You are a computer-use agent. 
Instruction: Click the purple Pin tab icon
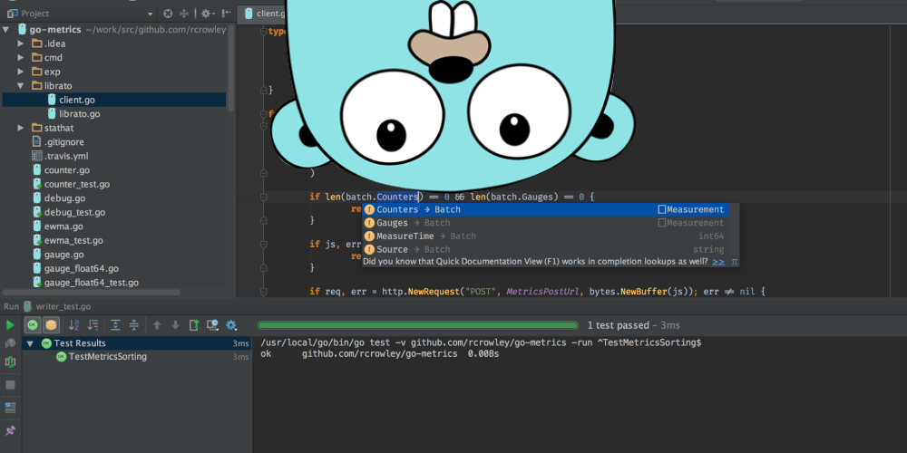[10, 431]
